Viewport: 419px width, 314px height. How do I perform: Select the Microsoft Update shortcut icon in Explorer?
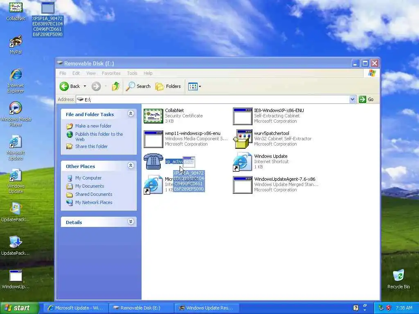tap(153, 185)
